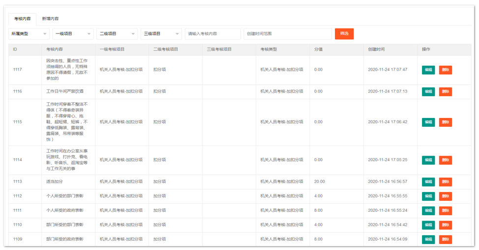Screen dimensions: 479x250
Task: Click 删除 for row ID 1117
Action: pyautogui.click(x=445, y=70)
